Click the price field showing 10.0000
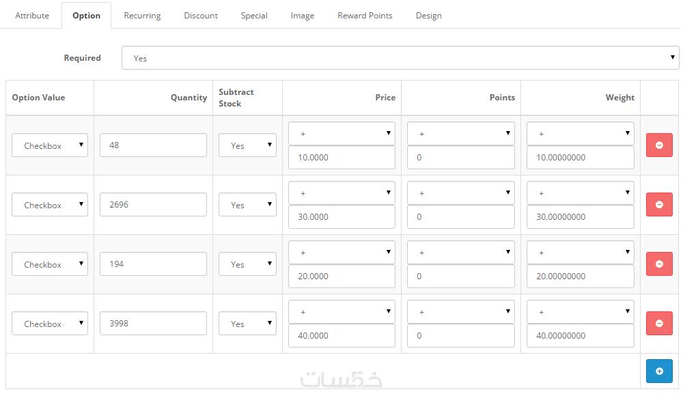 (341, 158)
